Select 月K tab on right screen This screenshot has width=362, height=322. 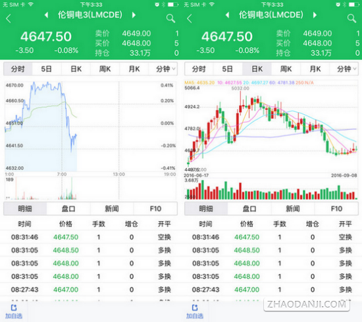click(315, 69)
